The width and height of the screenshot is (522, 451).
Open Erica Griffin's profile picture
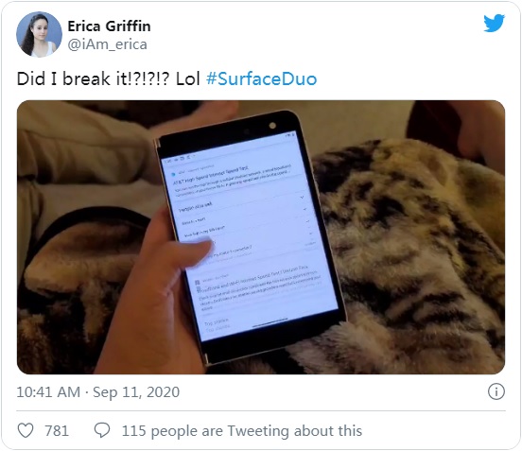pyautogui.click(x=39, y=34)
